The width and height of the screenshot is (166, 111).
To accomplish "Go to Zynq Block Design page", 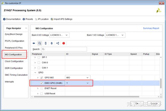I will (x=14, y=34).
